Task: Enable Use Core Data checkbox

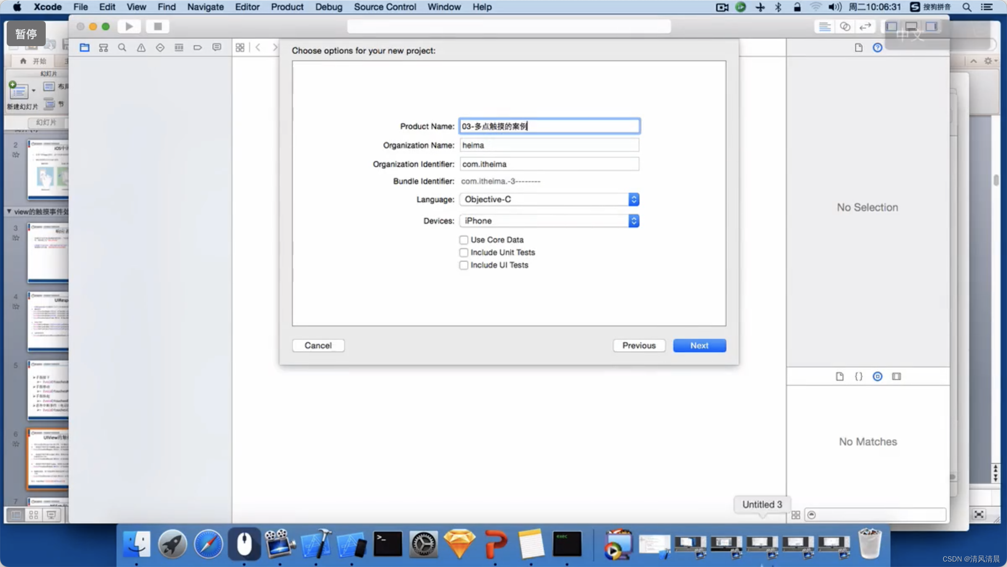Action: tap(464, 240)
